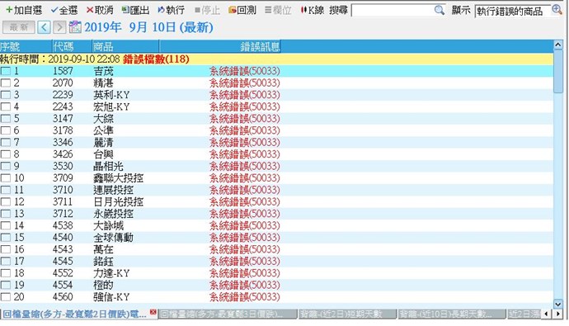Switch to 回檔量縮 3日價跌 tab

pos(228,314)
